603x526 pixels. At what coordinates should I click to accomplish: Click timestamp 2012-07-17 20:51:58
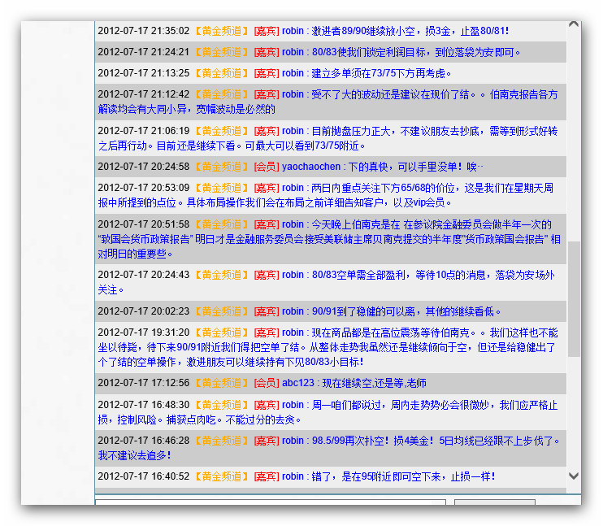pyautogui.click(x=144, y=224)
